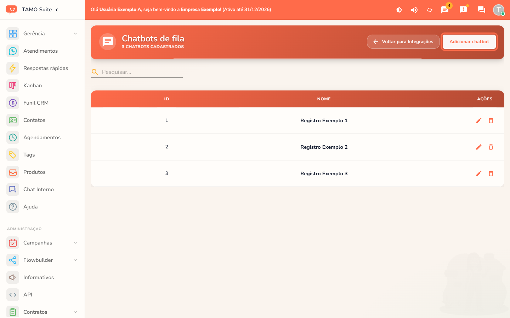Screen dimensions: 510x318
Task: Edit Registro Exemplo 3 with pencil icon
Action: [x=479, y=173]
